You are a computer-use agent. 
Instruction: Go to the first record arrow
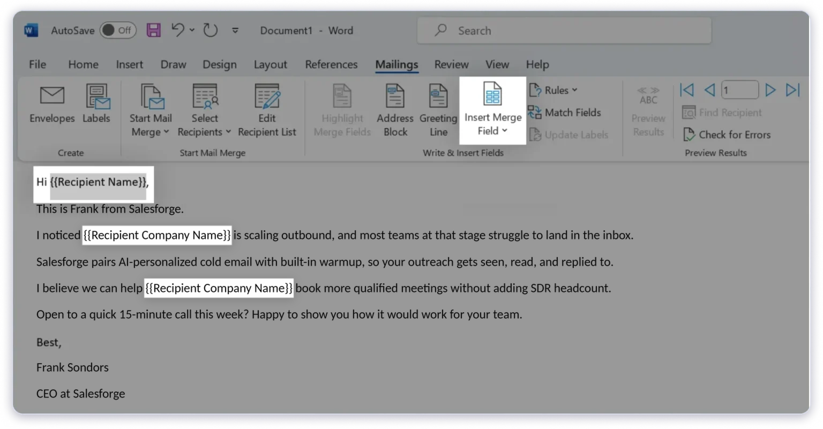pos(687,90)
